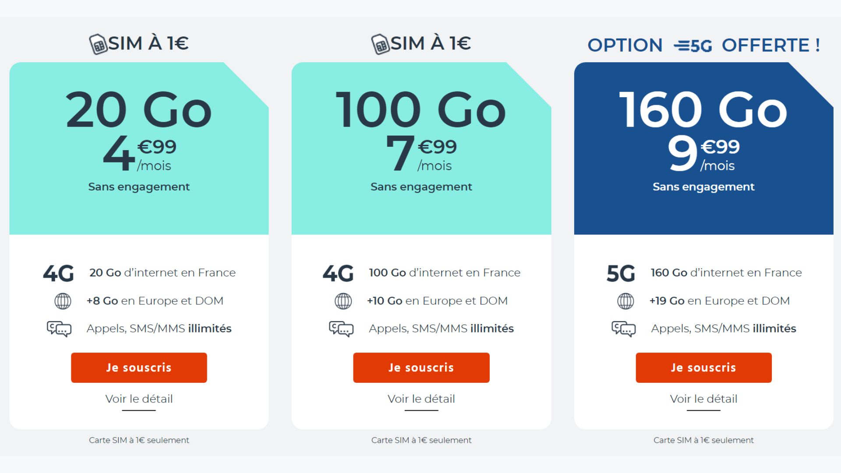Click the 4G network badge in 100 Go plan
841x473 pixels.
[338, 273]
